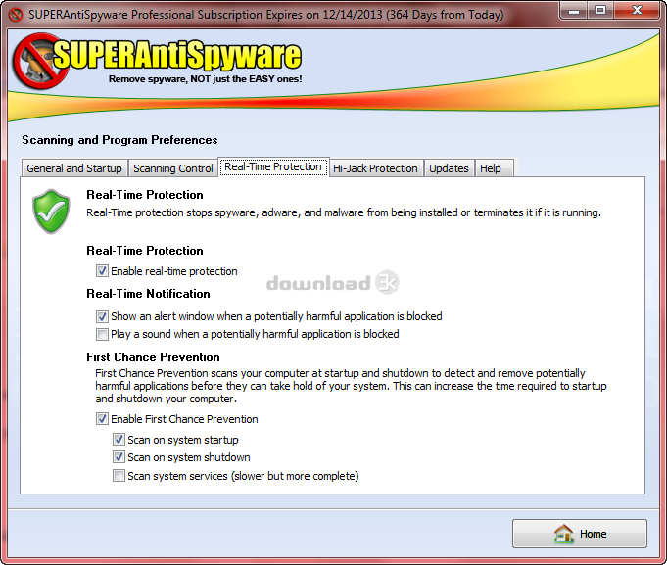
Task: Click the SUPERAntiSpyware logo icon
Action: [x=40, y=62]
